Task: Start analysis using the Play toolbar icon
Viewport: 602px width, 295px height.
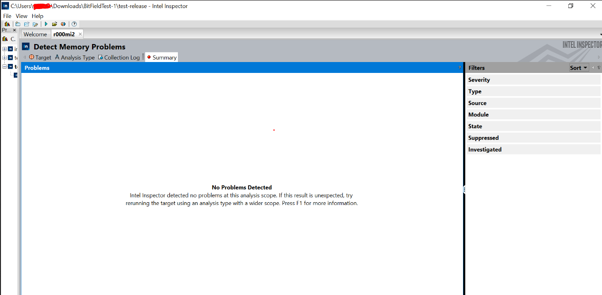Action: [x=46, y=24]
